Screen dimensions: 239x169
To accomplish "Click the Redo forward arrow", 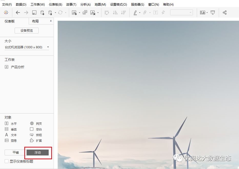I will 26,13.
